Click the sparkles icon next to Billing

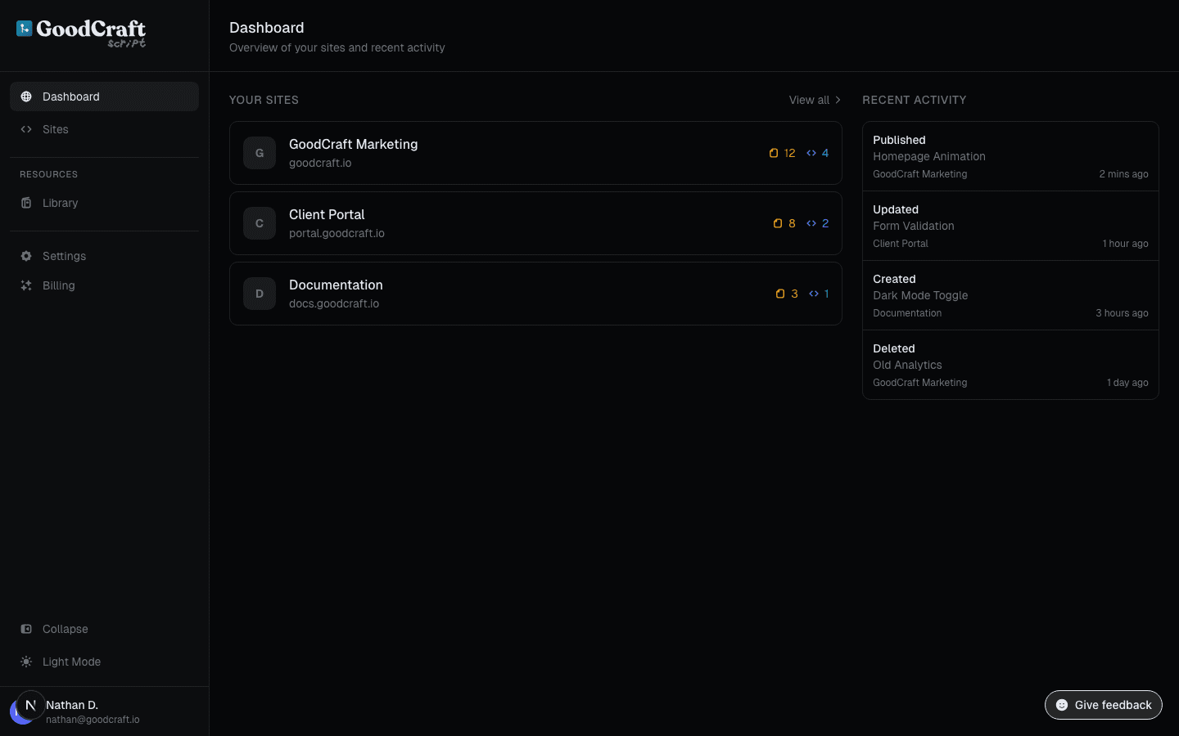[x=25, y=285]
